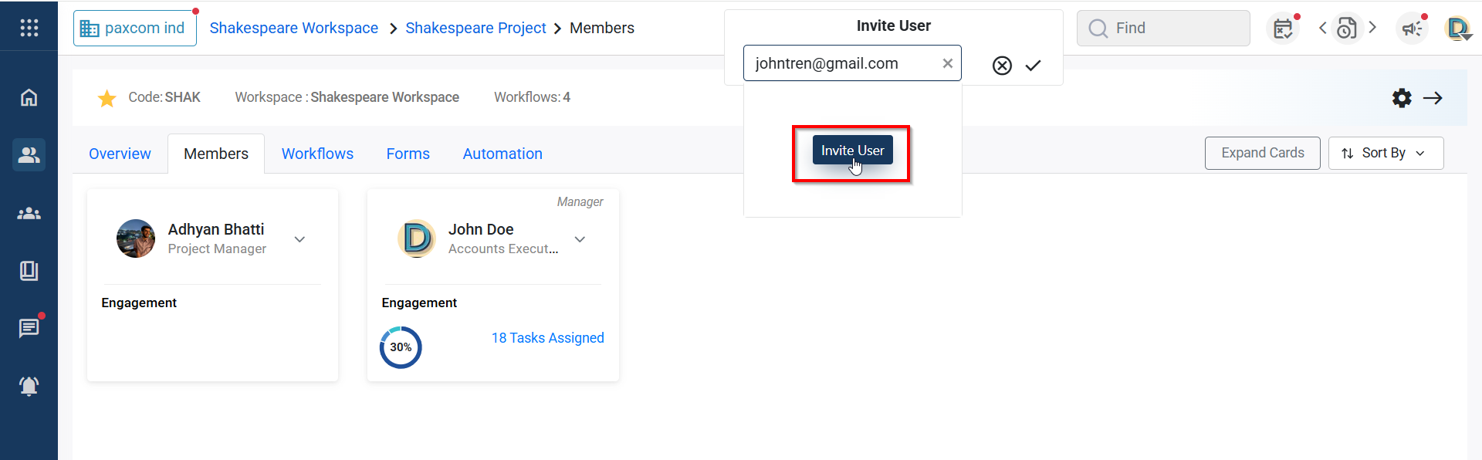Cancel invite with circled X icon

[1002, 66]
